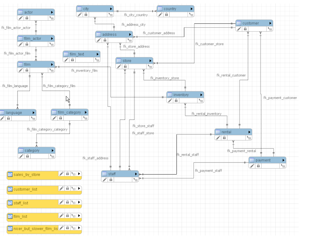Click the table icon in country header
Screen dimensions: 313x238
(161, 8)
